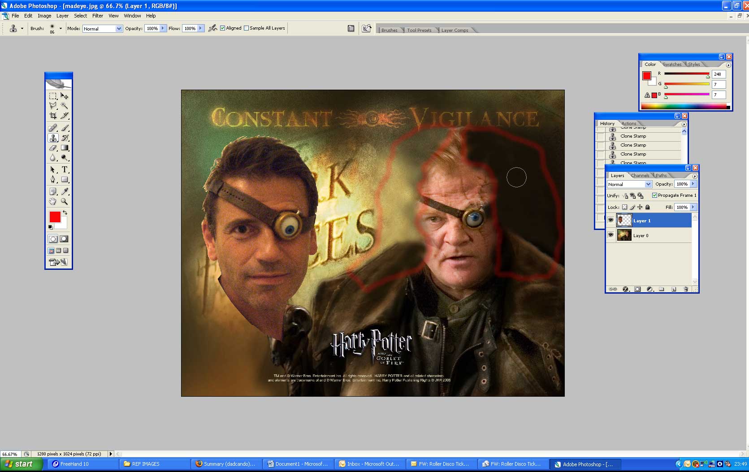
Task: Switch to the Actions tab
Action: pyautogui.click(x=629, y=124)
